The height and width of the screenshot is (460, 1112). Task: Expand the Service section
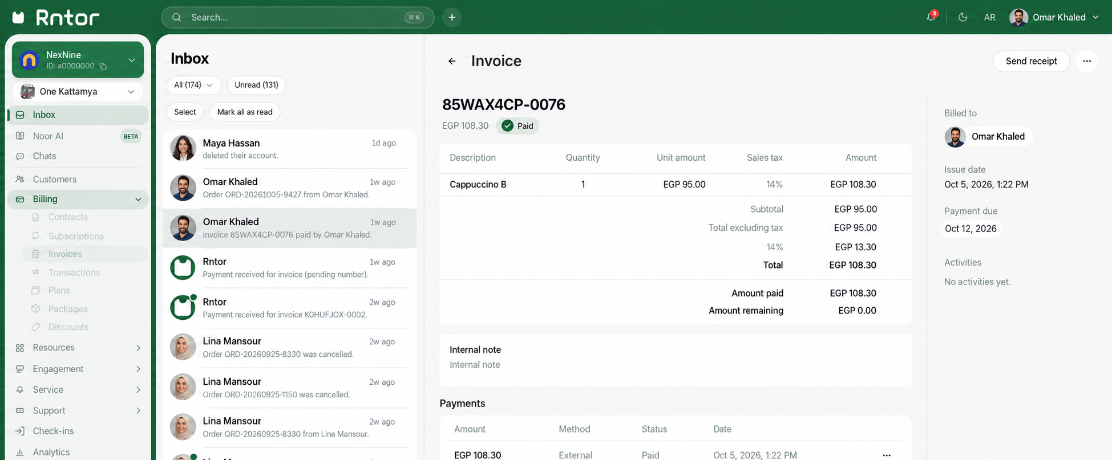pos(78,390)
